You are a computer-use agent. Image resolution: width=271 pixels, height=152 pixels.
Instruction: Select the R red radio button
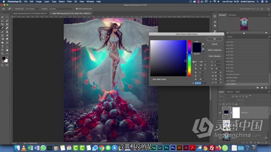194,72
